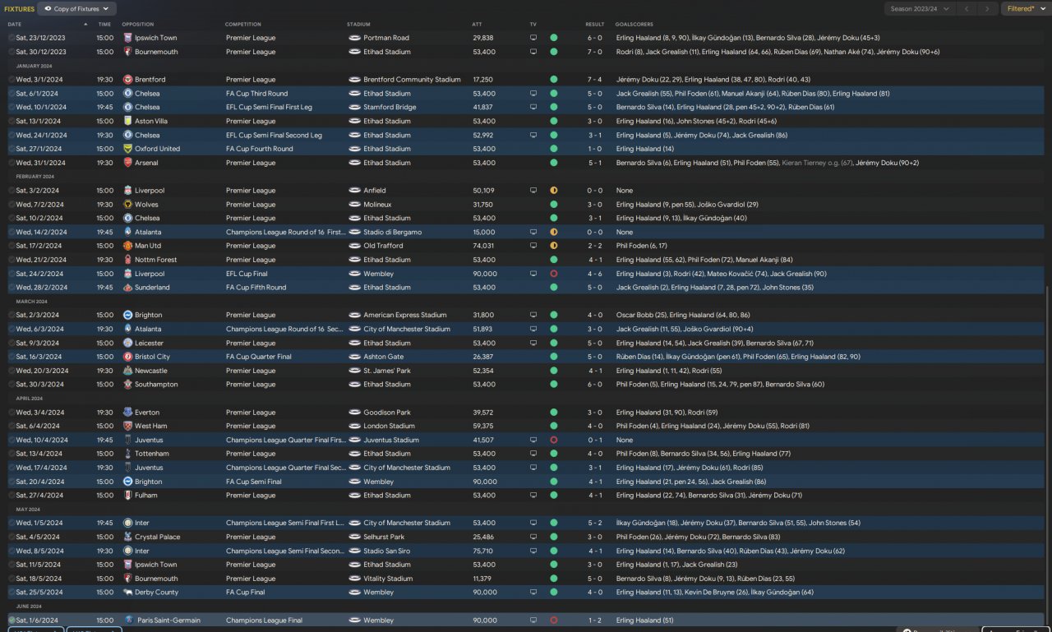This screenshot has width=1052, height=632.
Task: Click the stadium icon beside Old Trafford
Action: pyautogui.click(x=355, y=246)
